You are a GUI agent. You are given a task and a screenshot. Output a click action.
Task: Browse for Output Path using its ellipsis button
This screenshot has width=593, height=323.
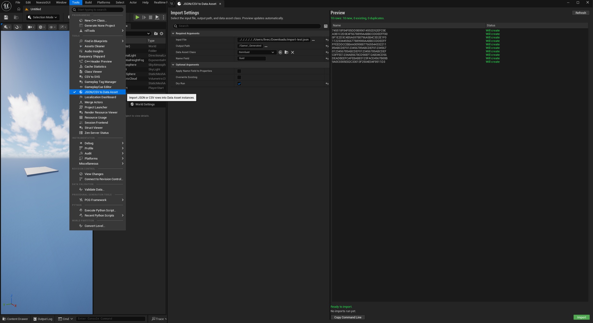click(x=266, y=46)
